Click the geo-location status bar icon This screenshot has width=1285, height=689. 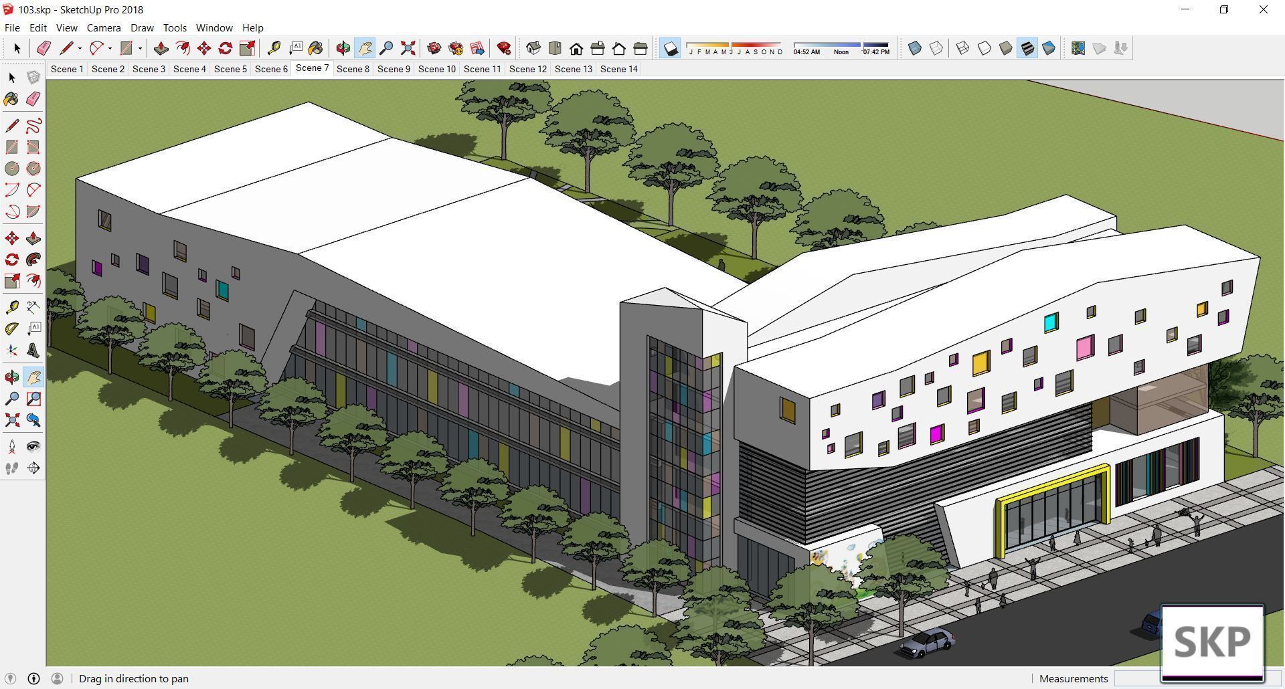pos(10,678)
